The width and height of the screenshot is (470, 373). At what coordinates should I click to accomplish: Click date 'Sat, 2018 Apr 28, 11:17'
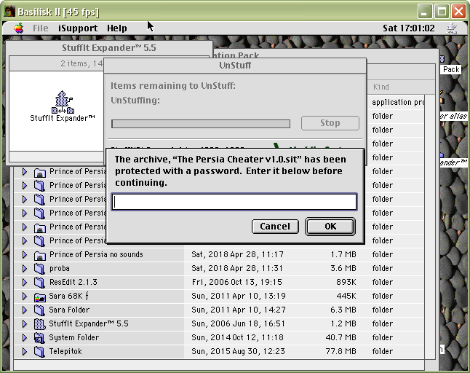click(237, 254)
